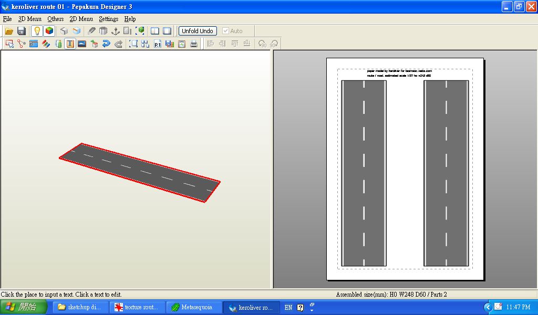Toggle the colored cube texture display

click(49, 31)
